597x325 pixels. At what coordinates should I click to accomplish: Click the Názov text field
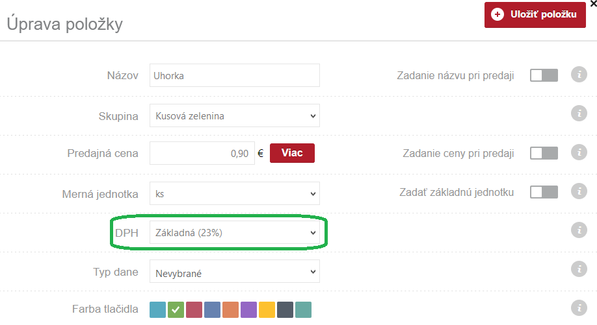(235, 75)
